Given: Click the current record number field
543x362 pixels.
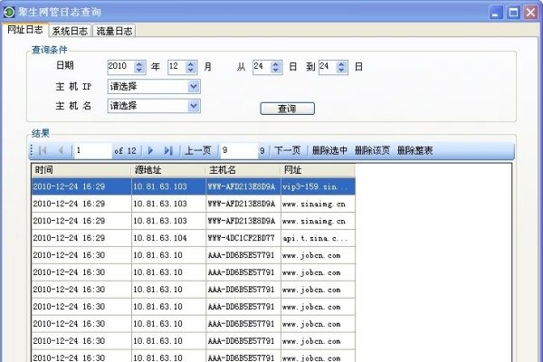Looking at the screenshot, I should point(93,150).
